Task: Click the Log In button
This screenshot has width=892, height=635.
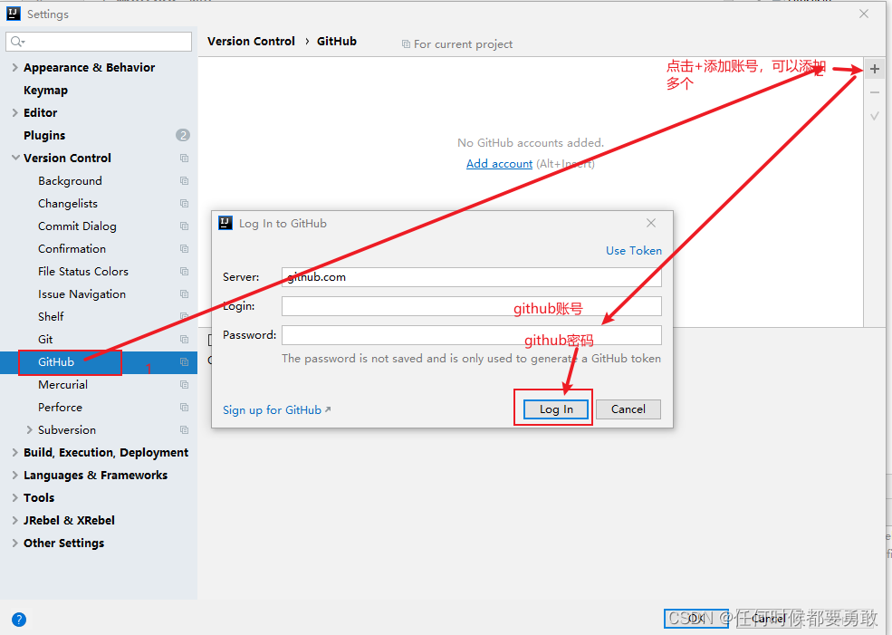Action: click(556, 409)
